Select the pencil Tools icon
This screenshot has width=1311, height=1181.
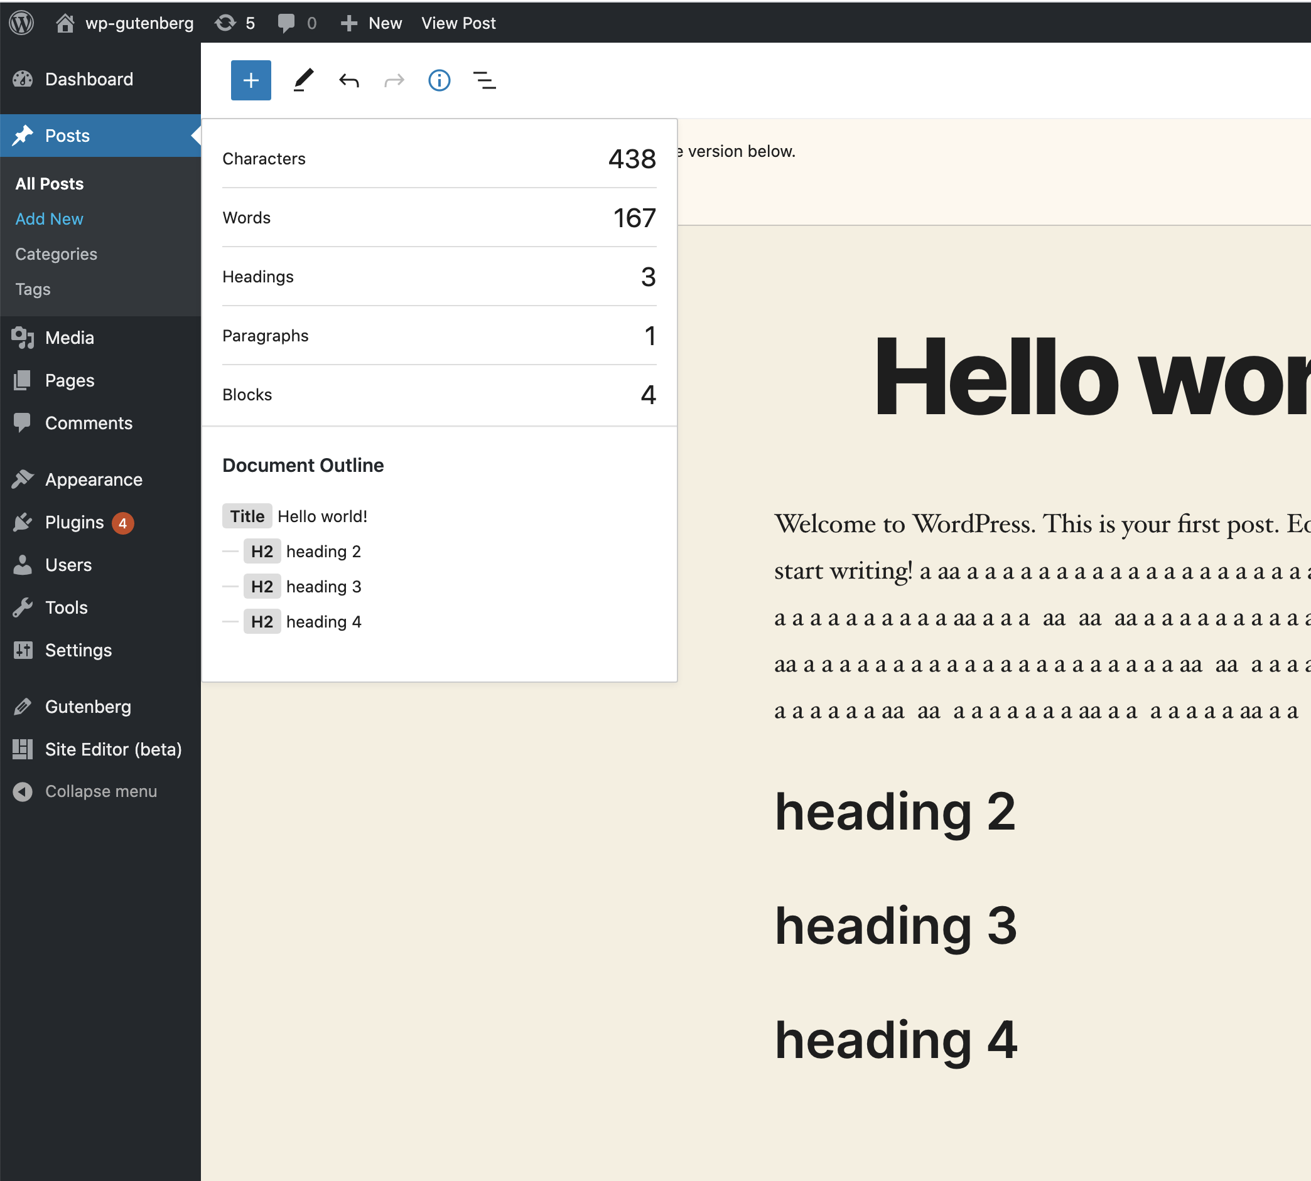click(x=303, y=80)
